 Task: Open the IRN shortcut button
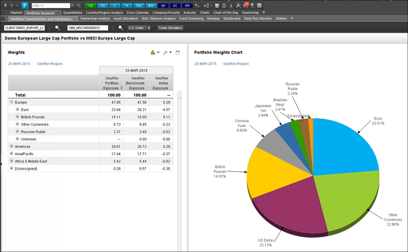[x=151, y=5]
